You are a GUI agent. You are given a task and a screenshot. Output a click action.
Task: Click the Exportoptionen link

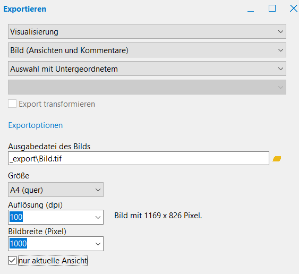click(36, 125)
